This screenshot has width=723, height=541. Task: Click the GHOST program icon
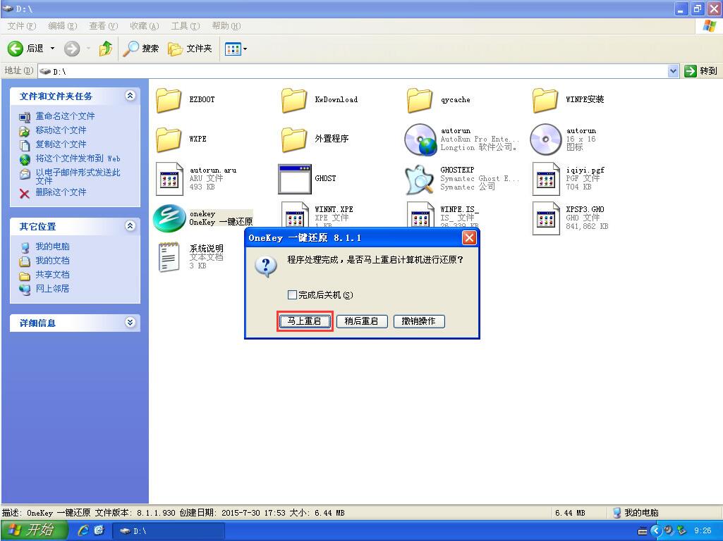294,179
